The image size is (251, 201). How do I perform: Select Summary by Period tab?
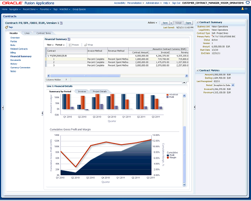coord(60,91)
